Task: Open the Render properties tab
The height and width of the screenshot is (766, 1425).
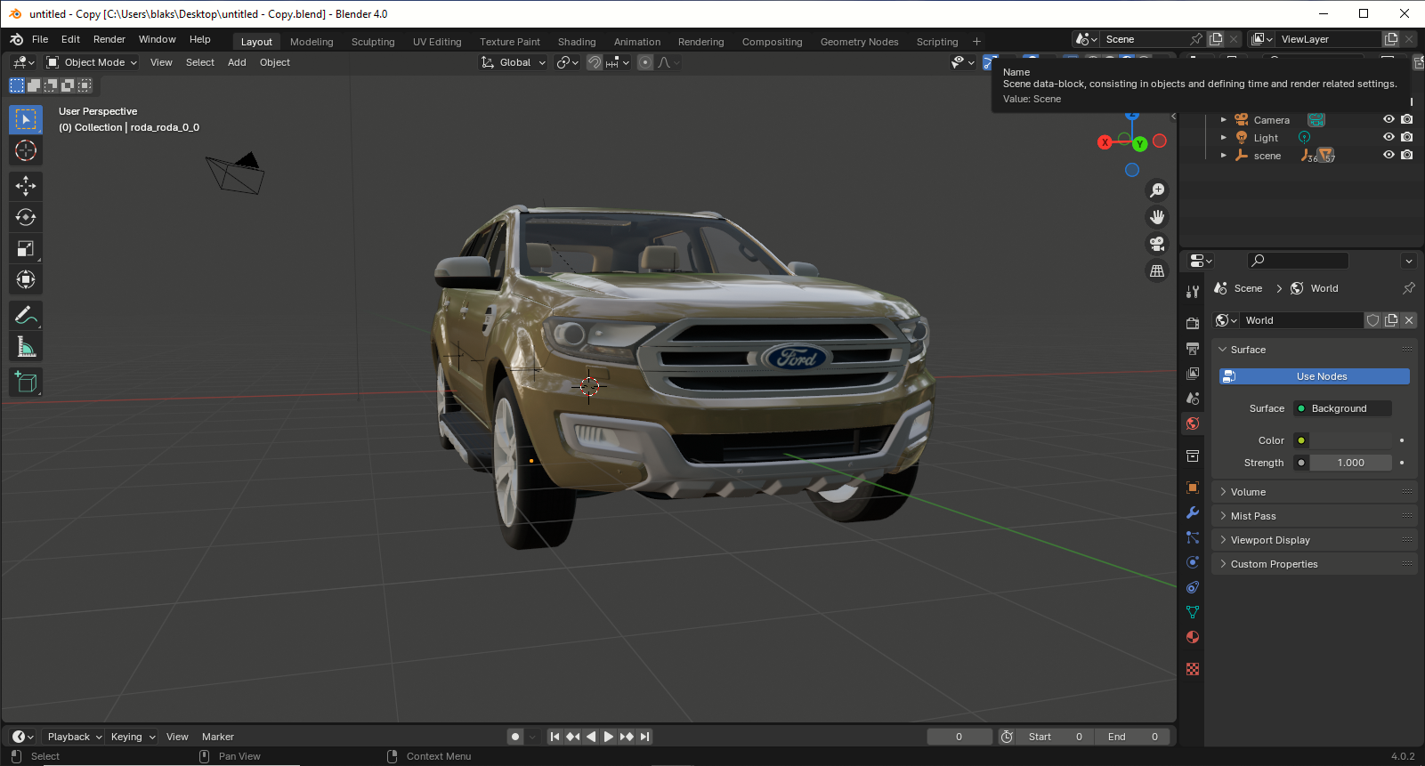Action: point(1193,324)
